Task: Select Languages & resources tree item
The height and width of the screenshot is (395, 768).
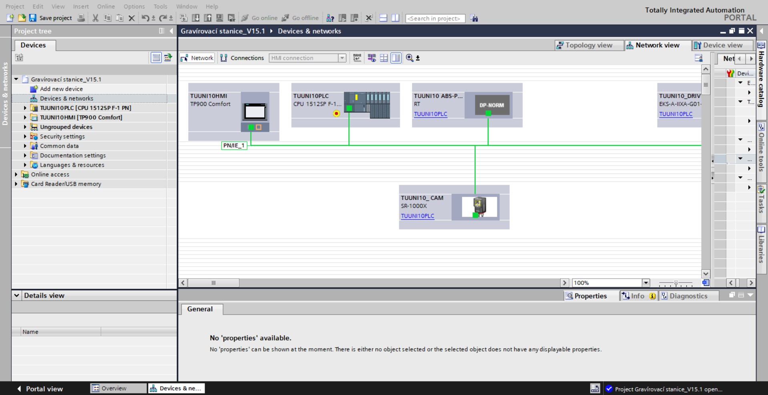Action: 72,165
